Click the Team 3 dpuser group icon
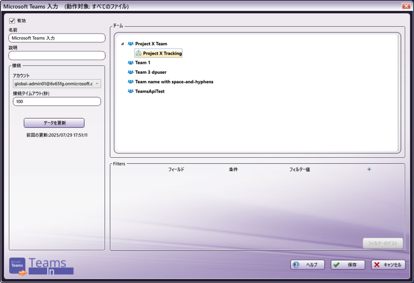The height and width of the screenshot is (283, 414). pyautogui.click(x=131, y=72)
